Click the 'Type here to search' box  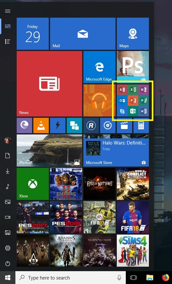tap(71, 278)
